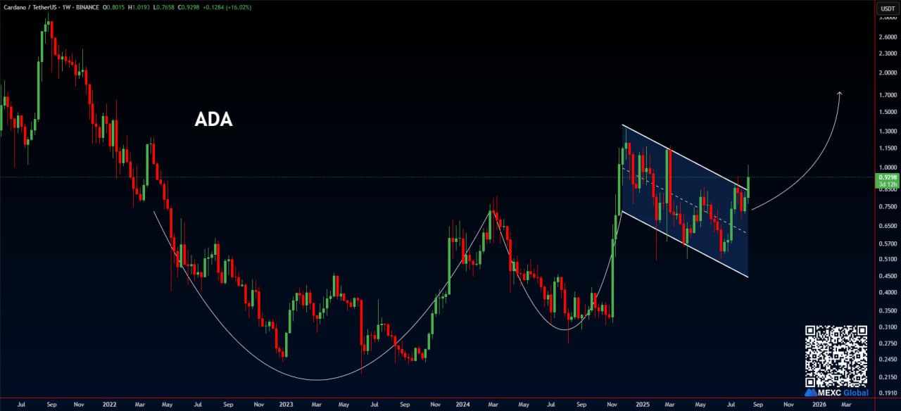Select the dashed midline of the channel

(683, 201)
